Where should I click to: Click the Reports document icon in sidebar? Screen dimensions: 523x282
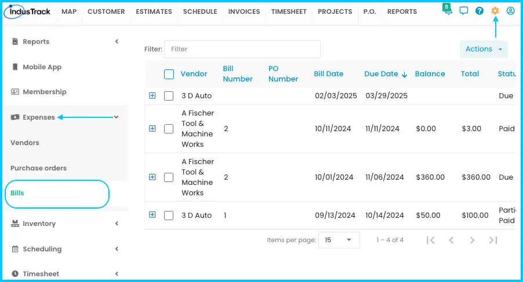[x=15, y=41]
